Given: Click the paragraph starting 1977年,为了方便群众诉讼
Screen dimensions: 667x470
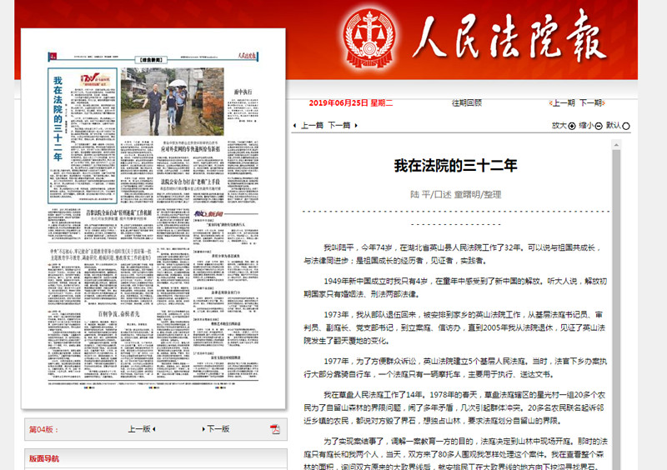Looking at the screenshot, I should (x=455, y=367).
